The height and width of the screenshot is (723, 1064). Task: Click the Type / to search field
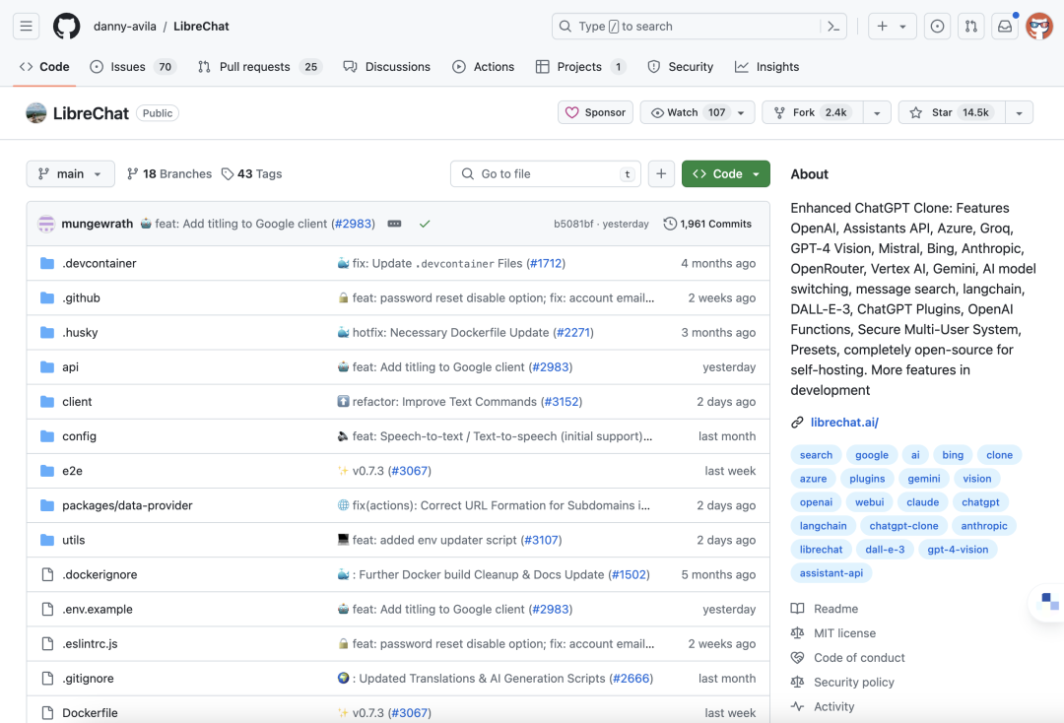[x=698, y=27]
